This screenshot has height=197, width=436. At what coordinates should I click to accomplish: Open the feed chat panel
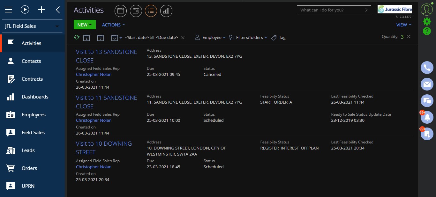click(427, 101)
